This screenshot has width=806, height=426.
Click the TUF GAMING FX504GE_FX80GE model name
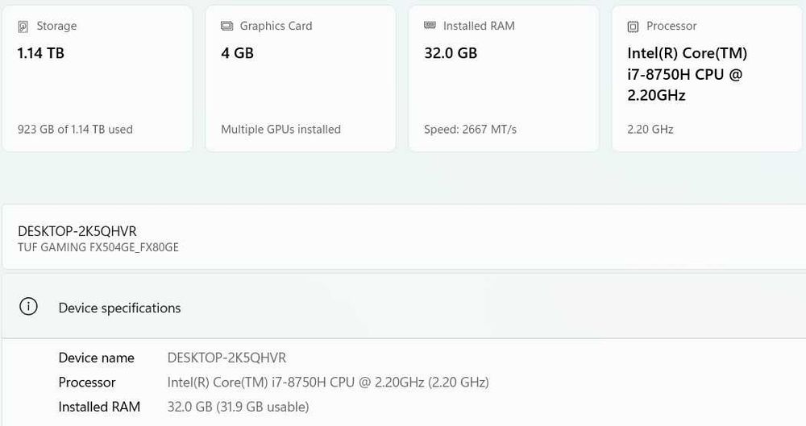point(98,247)
